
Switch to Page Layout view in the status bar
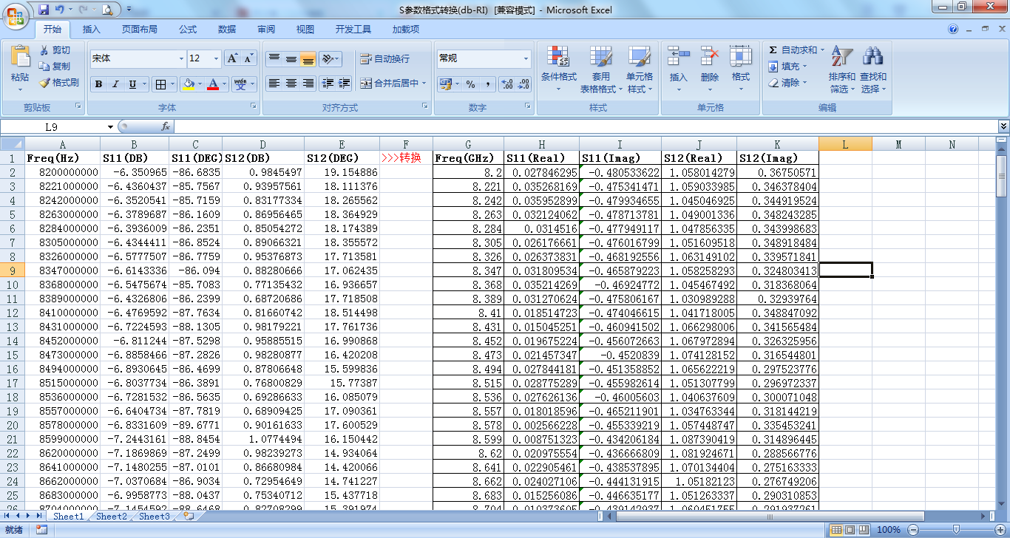[x=850, y=530]
